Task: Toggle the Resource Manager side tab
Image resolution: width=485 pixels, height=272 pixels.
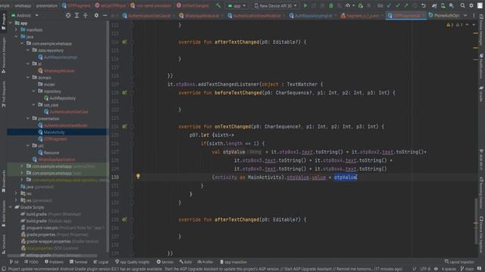Action: [x=3, y=55]
